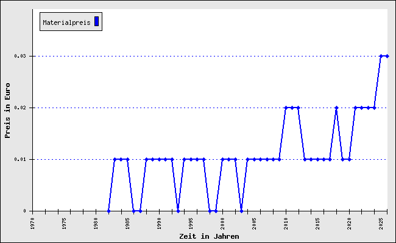Click the 2003 dip data point at zero
The width and height of the screenshot is (396, 243).
click(241, 211)
